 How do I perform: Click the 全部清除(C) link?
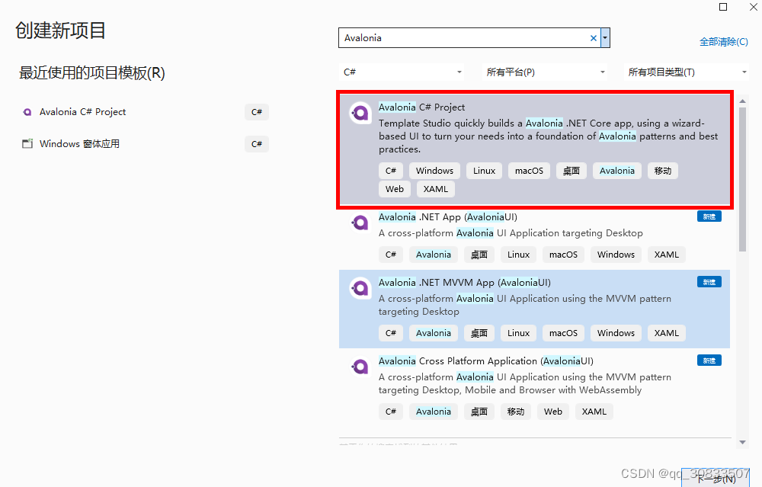click(723, 42)
